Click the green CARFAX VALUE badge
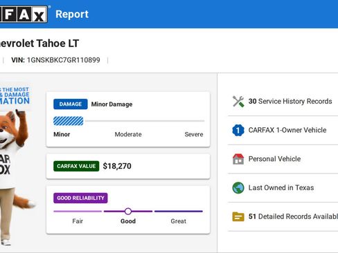This screenshot has height=253, width=338. (76, 166)
